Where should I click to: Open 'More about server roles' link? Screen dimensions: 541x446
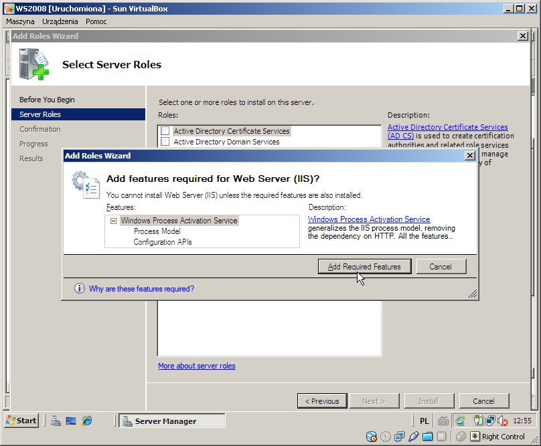pos(197,366)
